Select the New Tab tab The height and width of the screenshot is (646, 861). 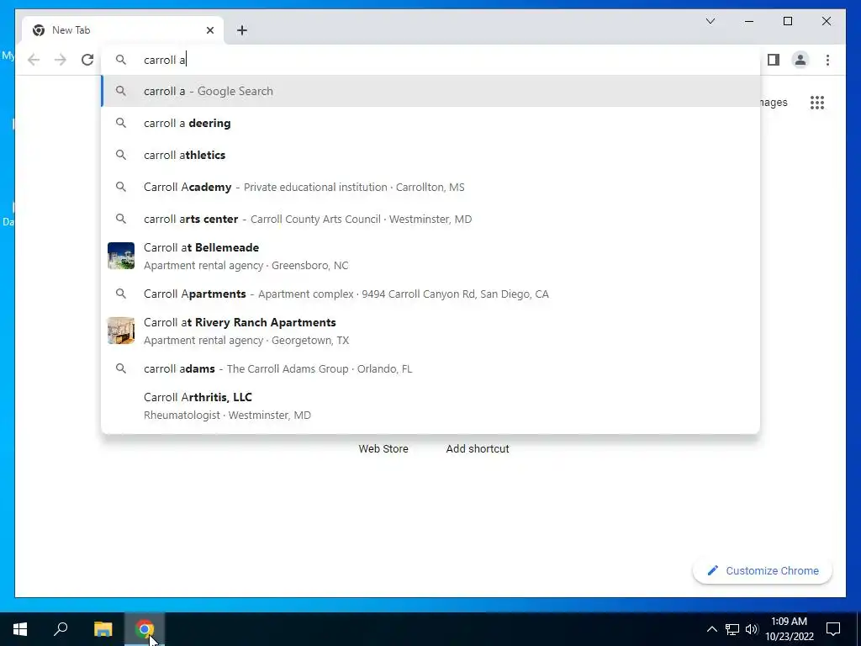pyautogui.click(x=123, y=30)
